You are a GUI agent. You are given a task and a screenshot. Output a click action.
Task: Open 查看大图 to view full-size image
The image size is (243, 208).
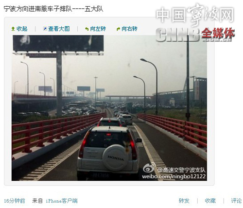click(59, 29)
